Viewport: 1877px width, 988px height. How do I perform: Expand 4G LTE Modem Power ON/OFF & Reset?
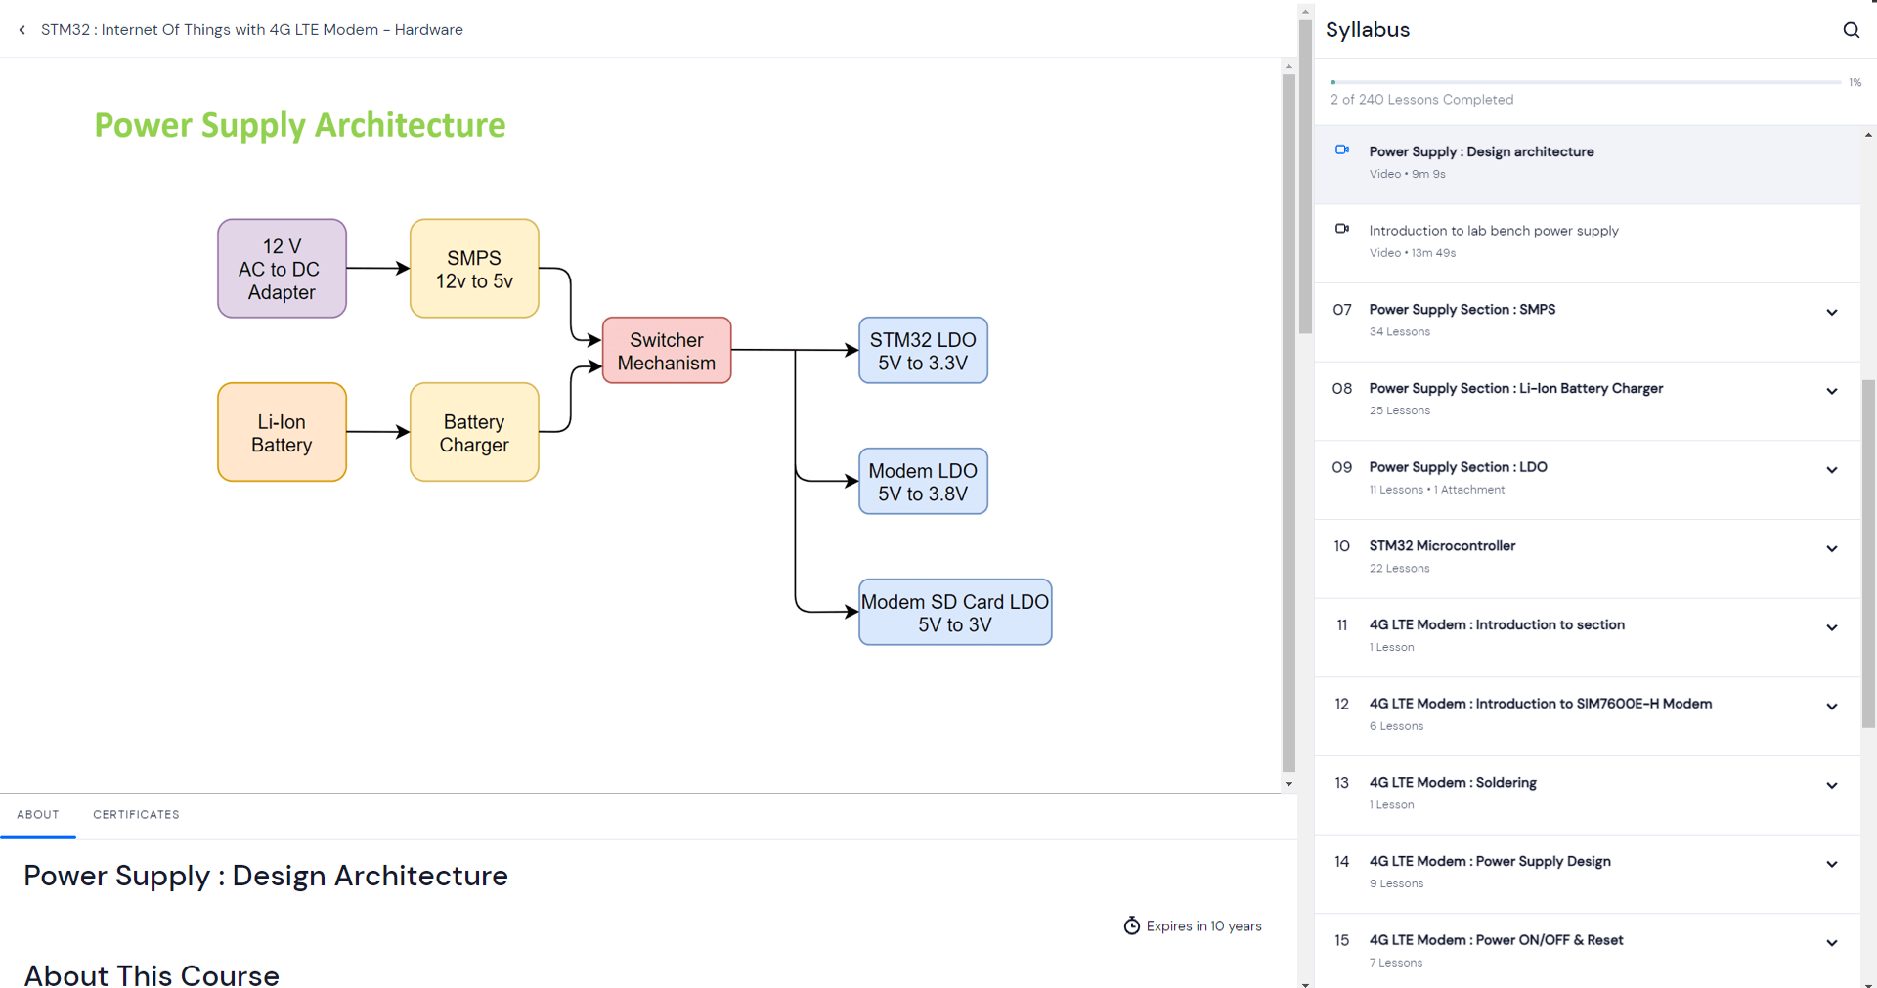(x=1831, y=943)
